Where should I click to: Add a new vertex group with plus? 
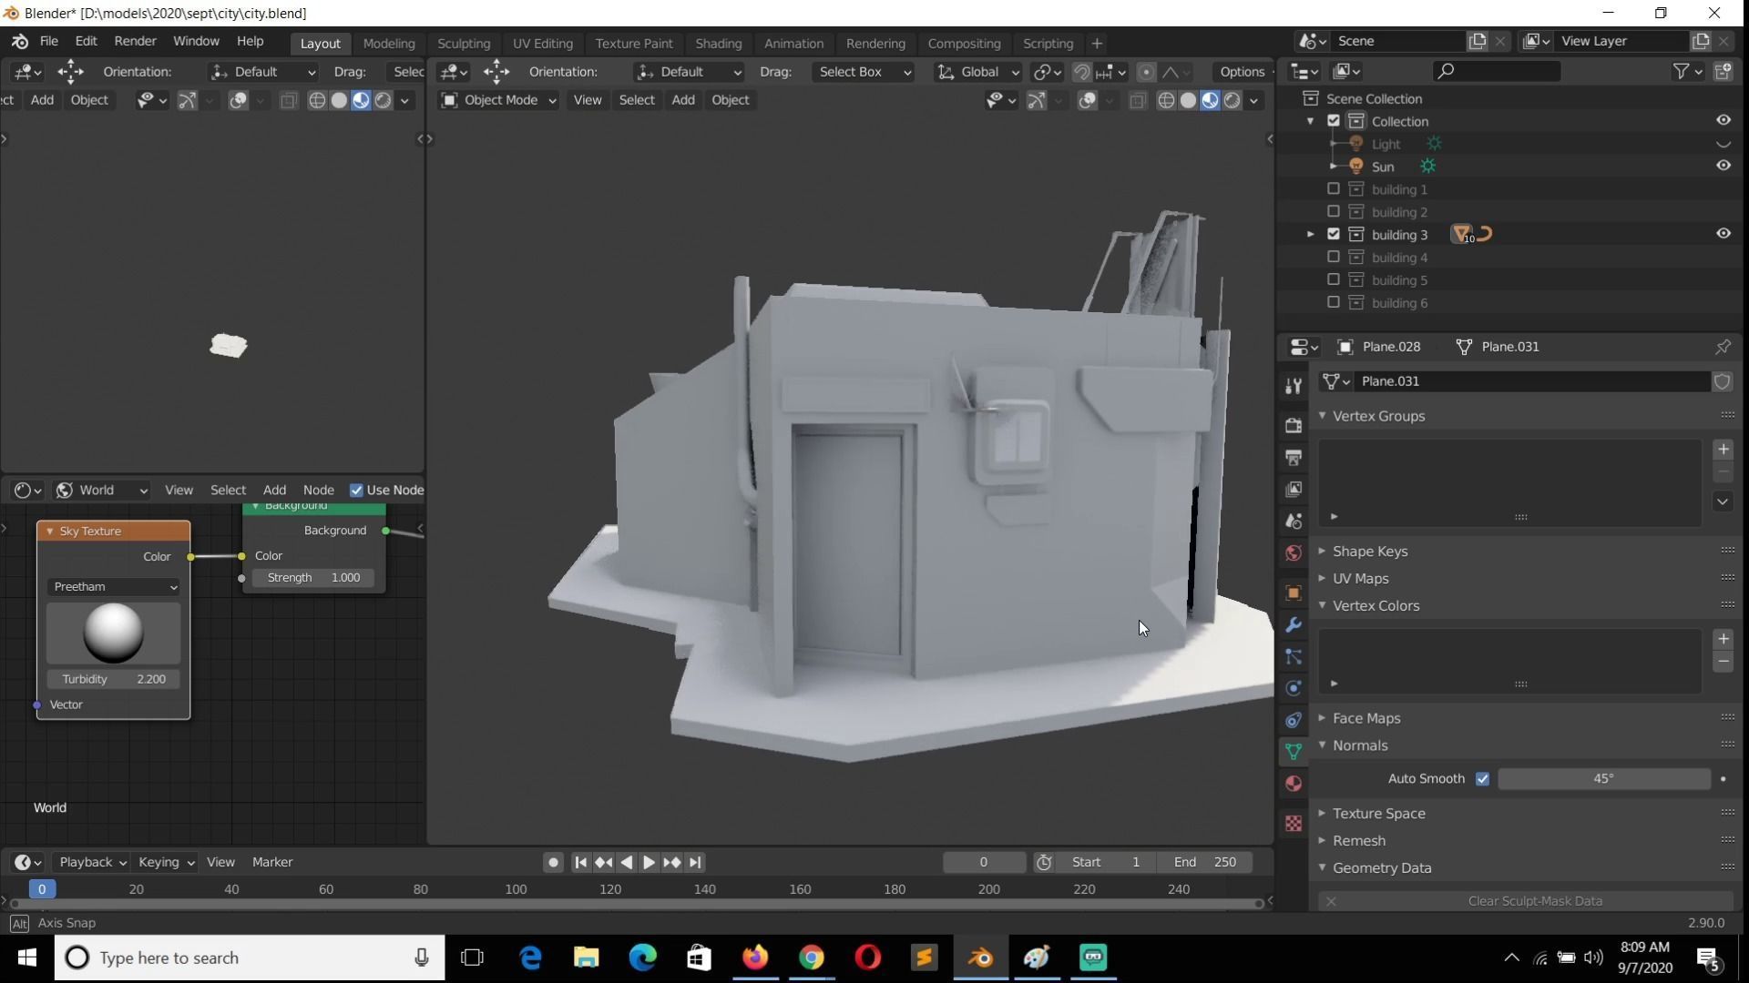(1723, 450)
